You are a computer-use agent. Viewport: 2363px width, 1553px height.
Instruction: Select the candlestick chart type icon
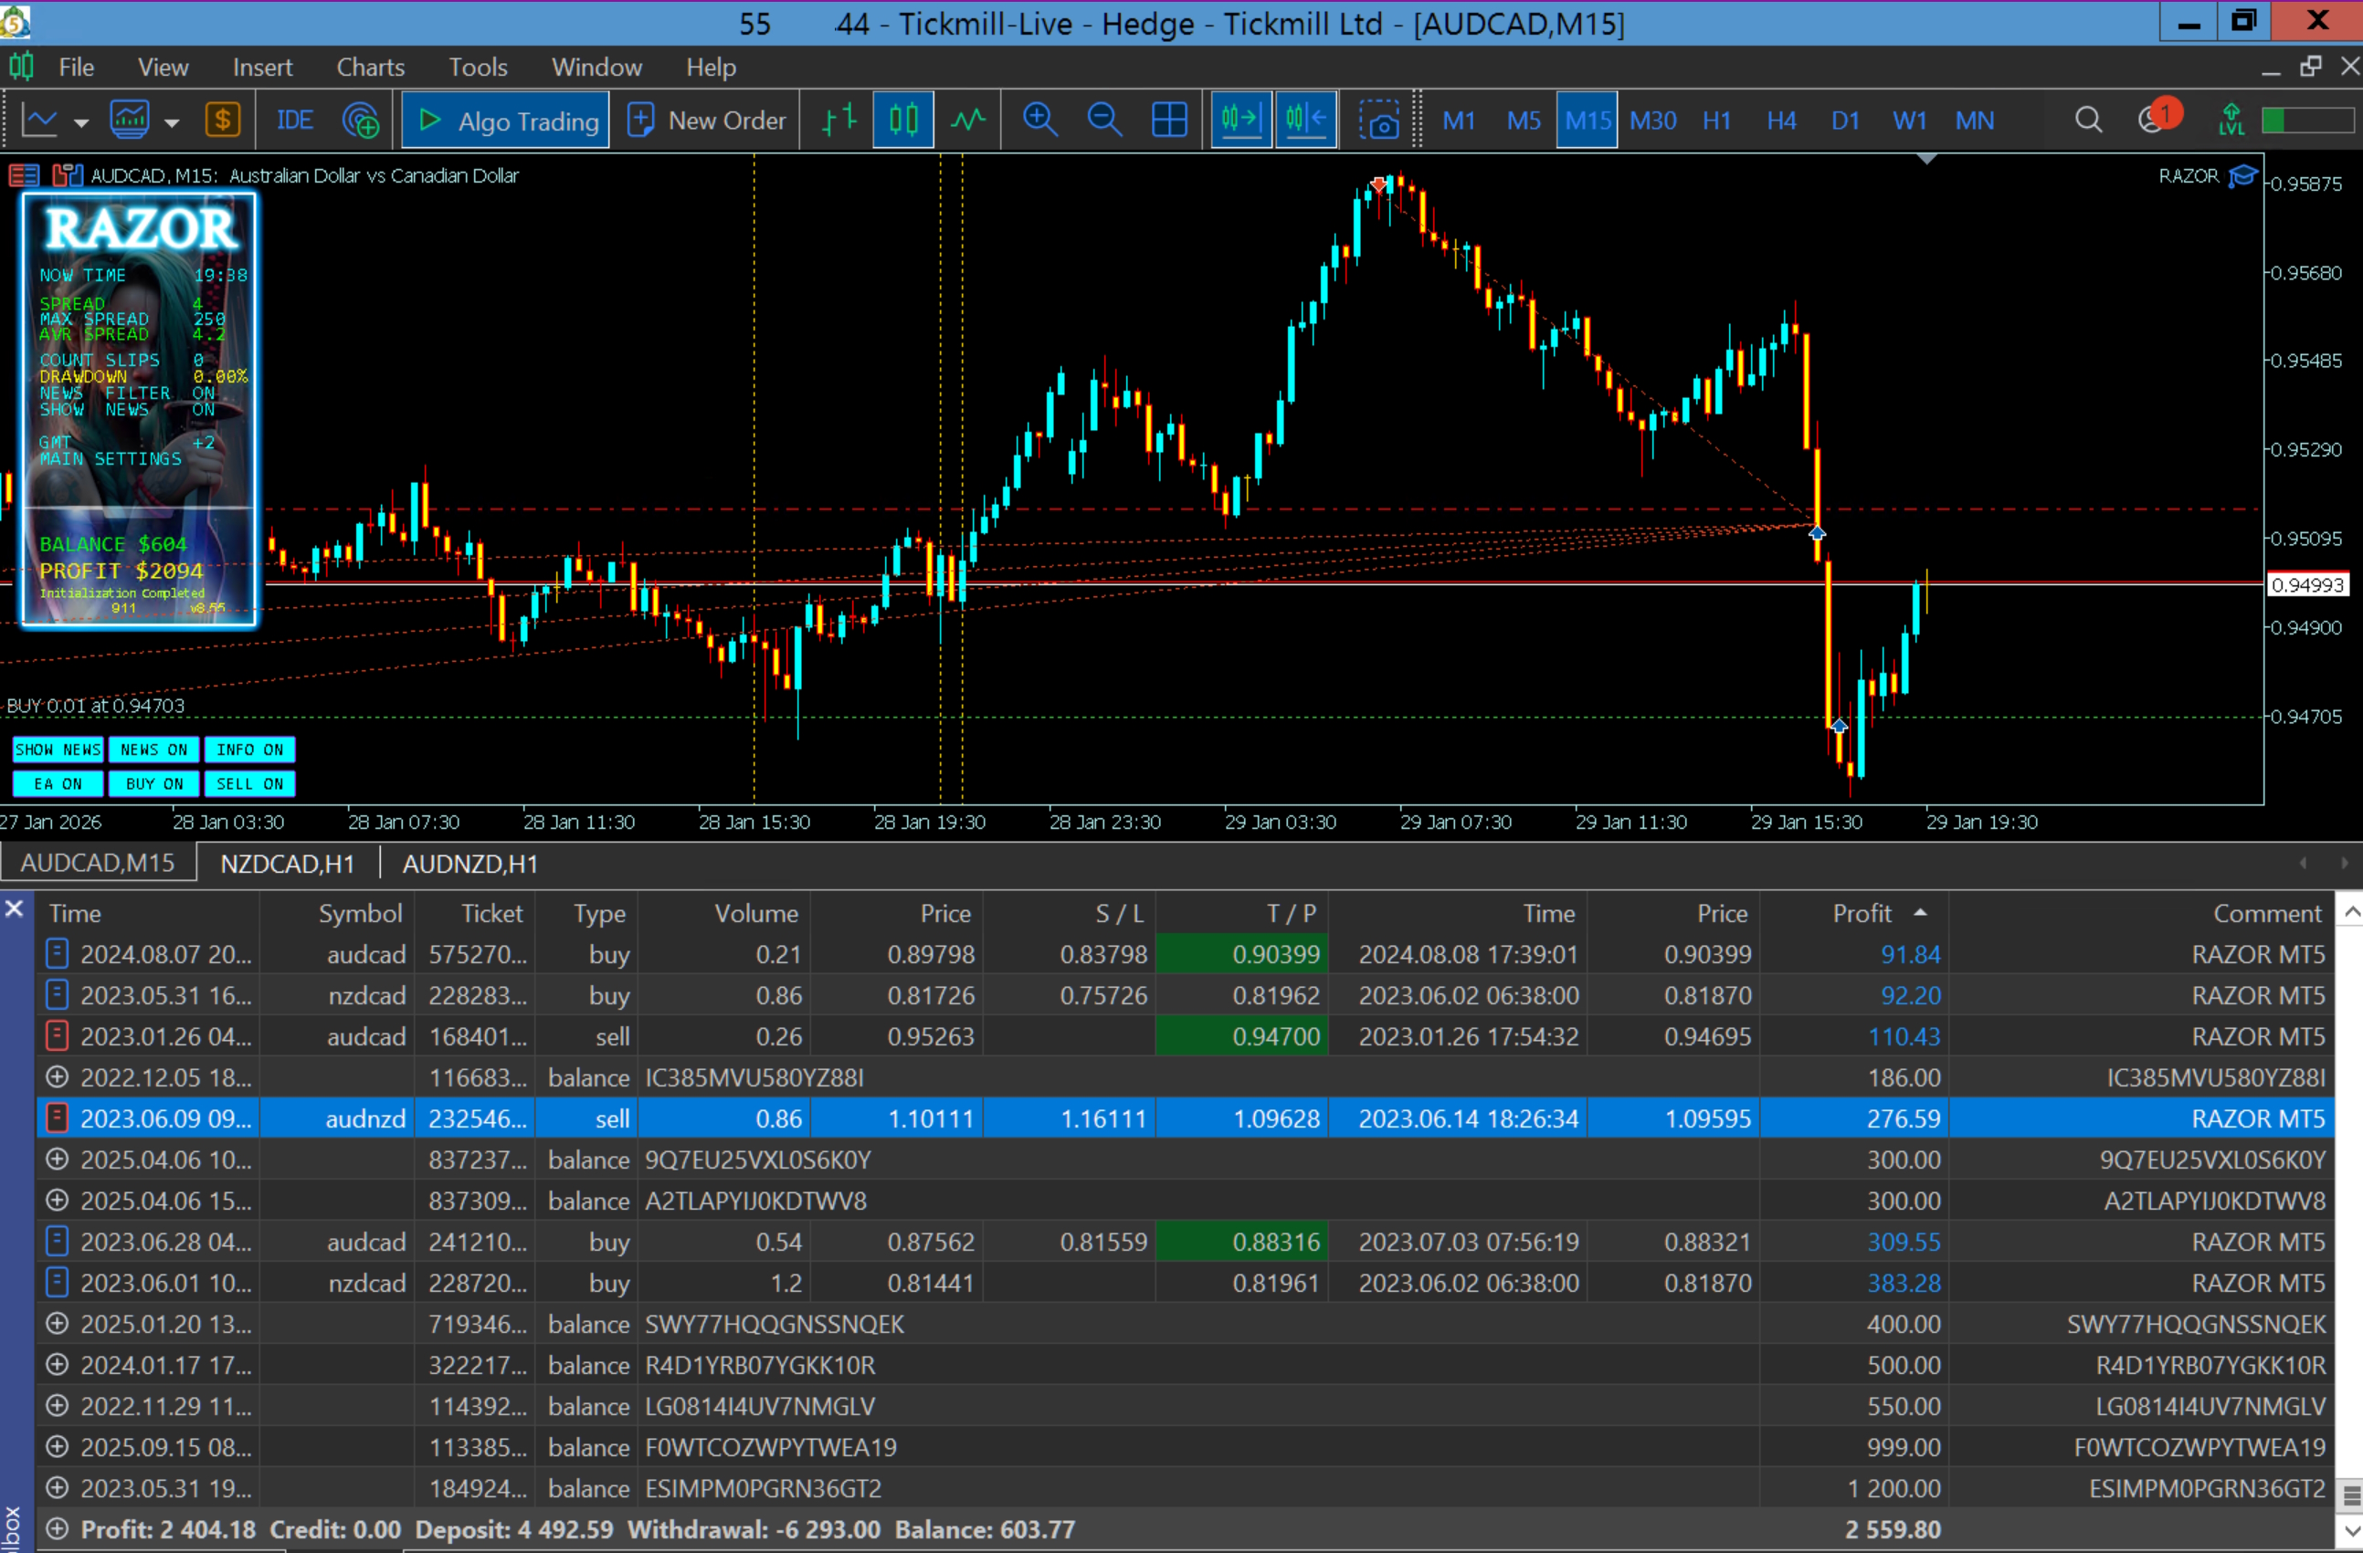point(902,121)
